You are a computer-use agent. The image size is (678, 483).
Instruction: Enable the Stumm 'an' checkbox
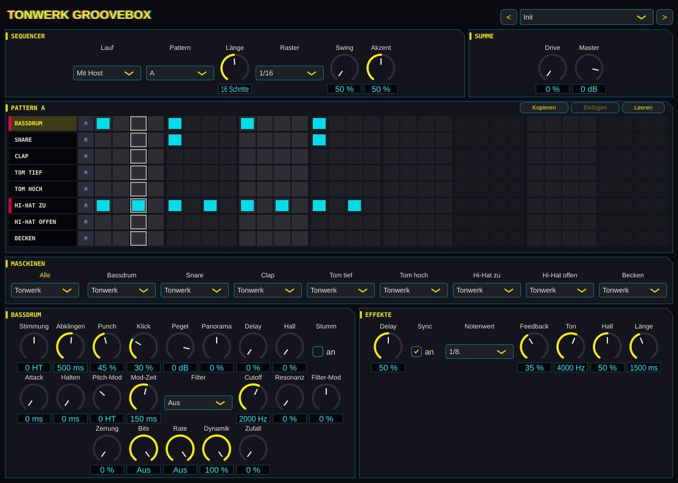click(x=318, y=352)
